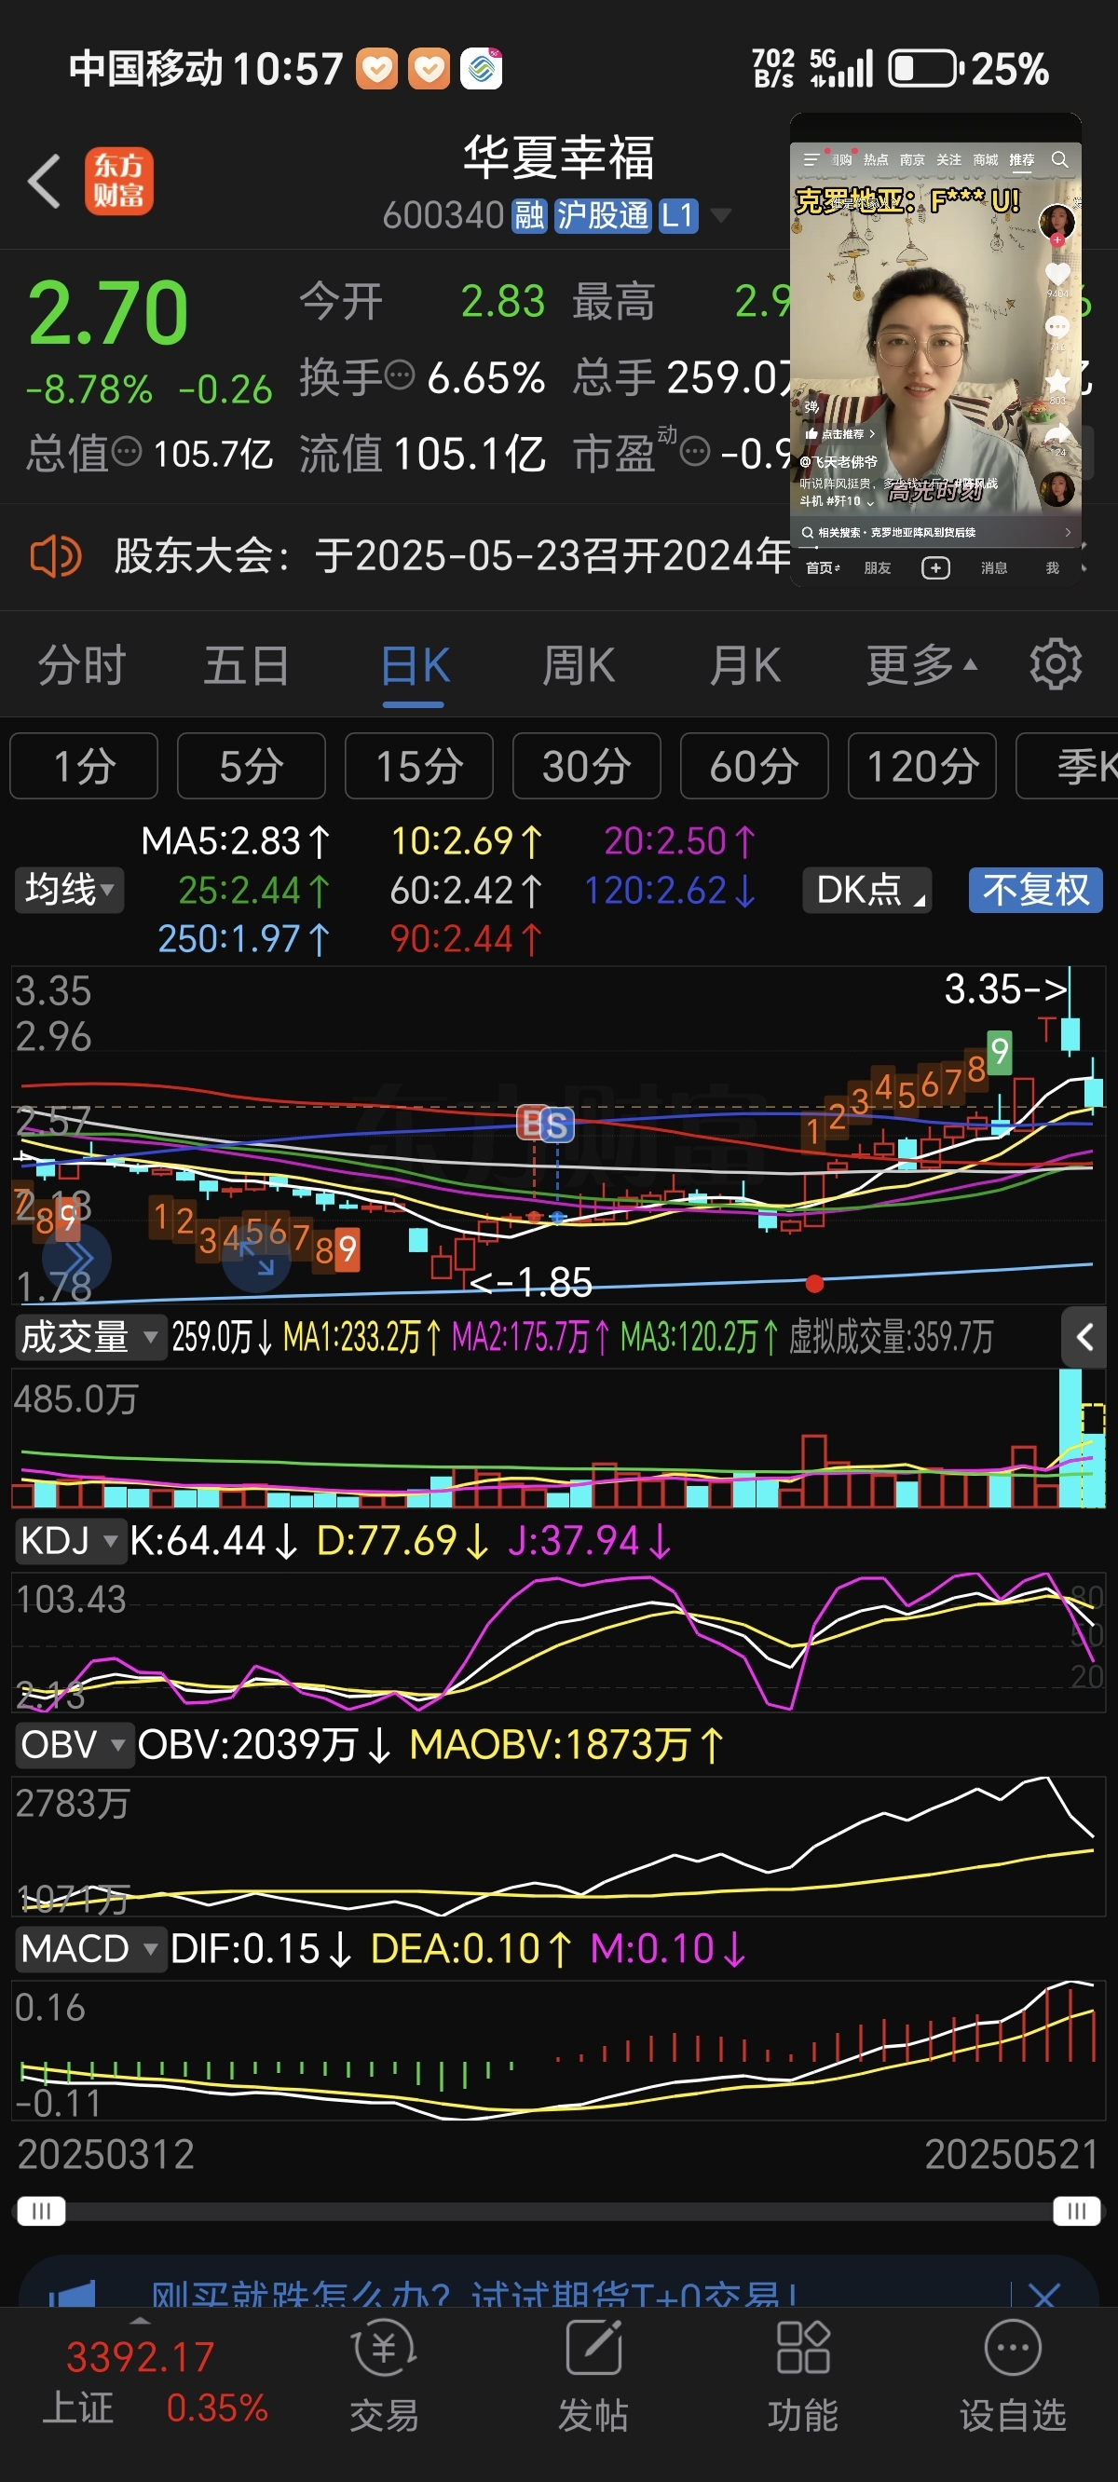Expand the 更多 period menu

[x=921, y=665]
